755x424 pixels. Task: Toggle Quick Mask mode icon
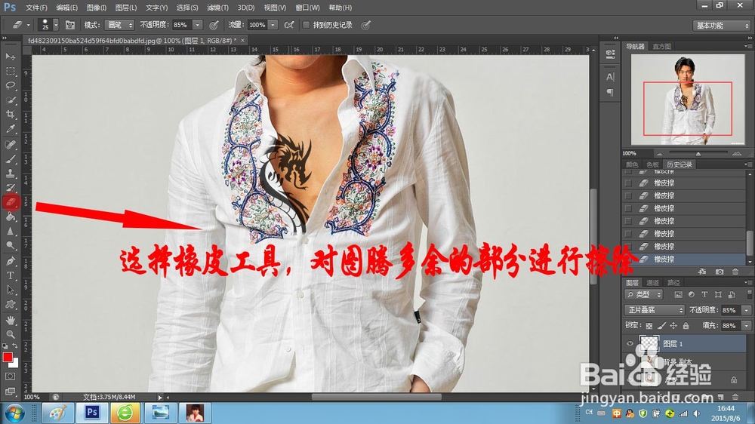point(10,376)
